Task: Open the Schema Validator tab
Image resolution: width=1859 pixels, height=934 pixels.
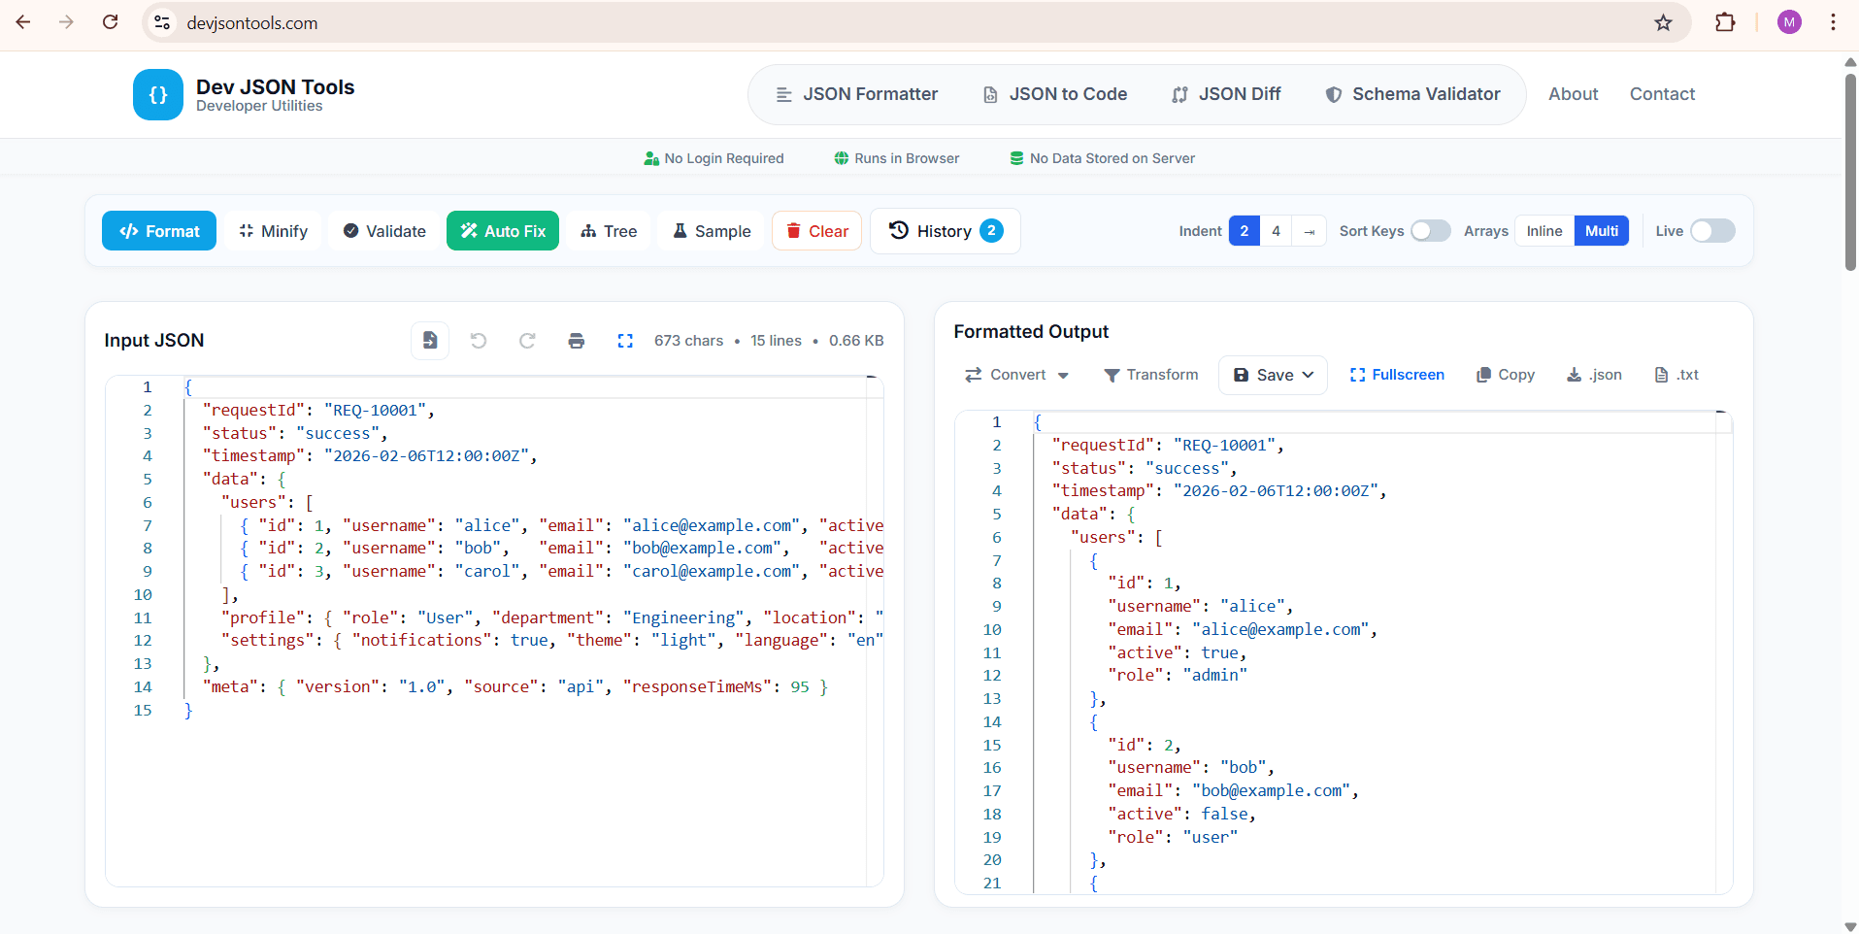Action: [1412, 93]
